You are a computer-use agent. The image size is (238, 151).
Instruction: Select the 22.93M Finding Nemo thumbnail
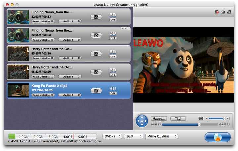coord(18,17)
